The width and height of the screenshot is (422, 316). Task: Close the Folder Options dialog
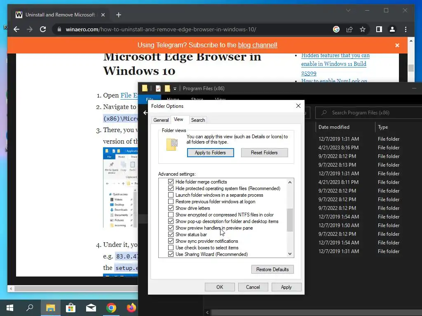[x=298, y=106]
